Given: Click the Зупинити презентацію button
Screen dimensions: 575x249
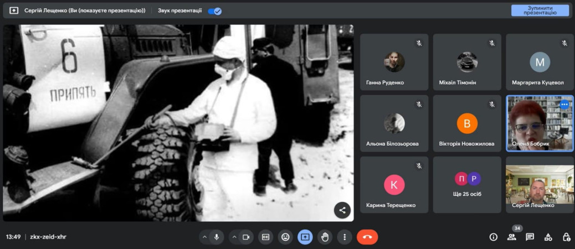Looking at the screenshot, I should click(540, 11).
